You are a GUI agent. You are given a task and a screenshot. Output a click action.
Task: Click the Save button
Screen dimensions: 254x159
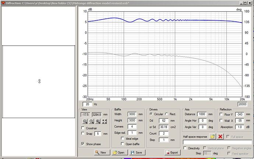pos(137,152)
